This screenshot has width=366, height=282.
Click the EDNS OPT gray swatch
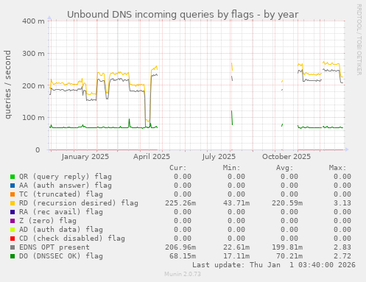(13, 247)
